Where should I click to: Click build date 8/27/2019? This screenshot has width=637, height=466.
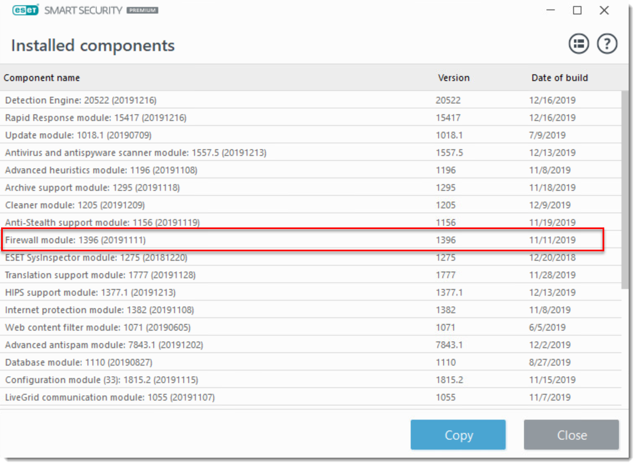[550, 362]
